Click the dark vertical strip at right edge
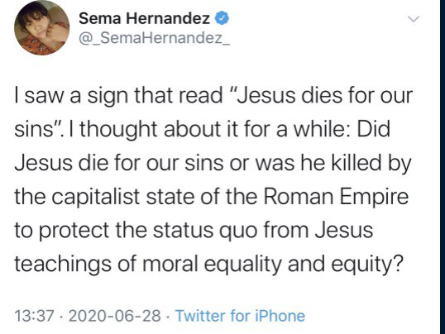This screenshot has width=445, height=334. pyautogui.click(x=443, y=167)
